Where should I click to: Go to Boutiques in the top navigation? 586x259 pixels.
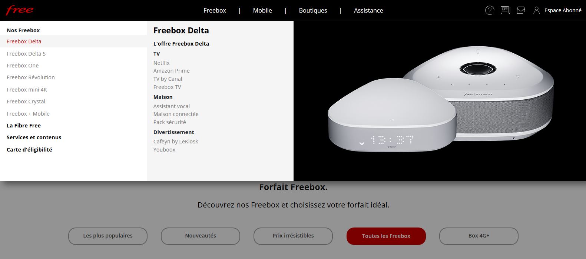coord(313,10)
